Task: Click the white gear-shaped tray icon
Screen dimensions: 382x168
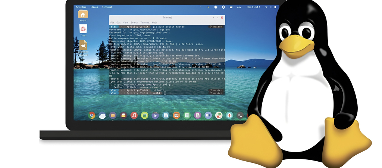Action: point(223,7)
